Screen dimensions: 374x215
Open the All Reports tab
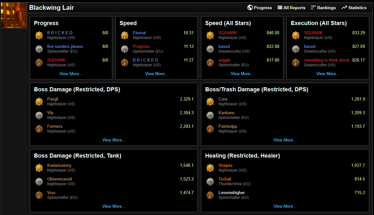(291, 8)
